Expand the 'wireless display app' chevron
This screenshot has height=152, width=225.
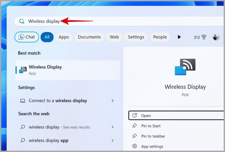tap(112, 140)
